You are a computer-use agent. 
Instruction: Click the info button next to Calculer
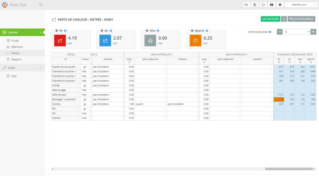click(284, 19)
